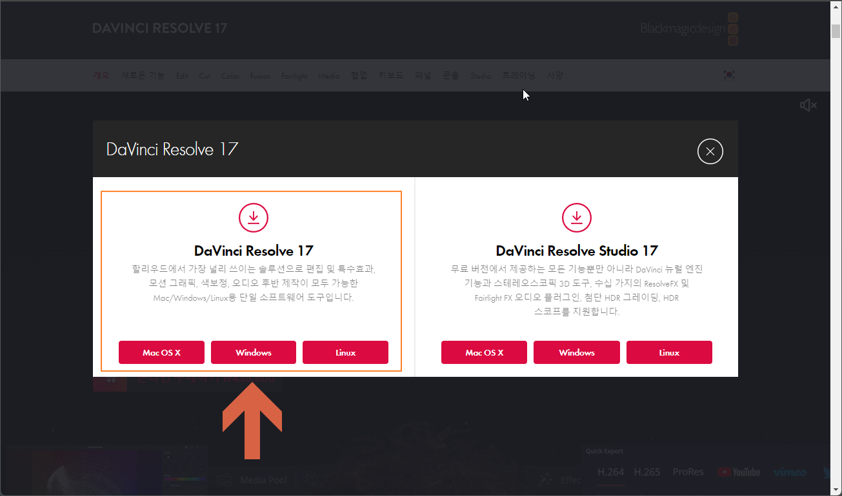Download DaVinci Resolve 17 for Mac OS X
842x496 pixels.
(161, 352)
